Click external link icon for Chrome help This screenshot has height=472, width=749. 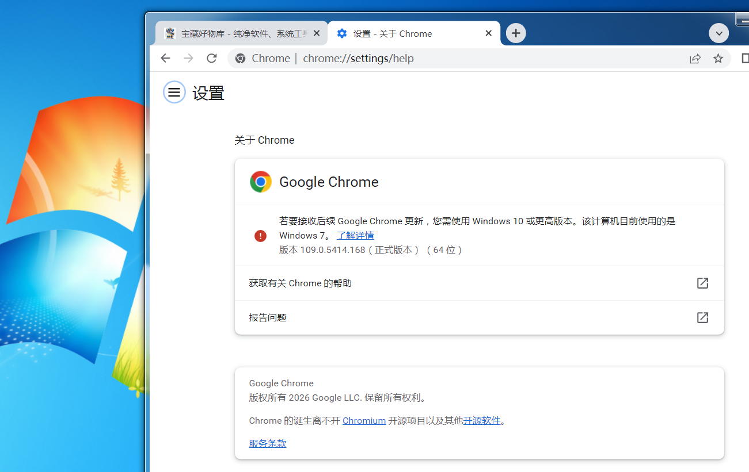coord(702,283)
